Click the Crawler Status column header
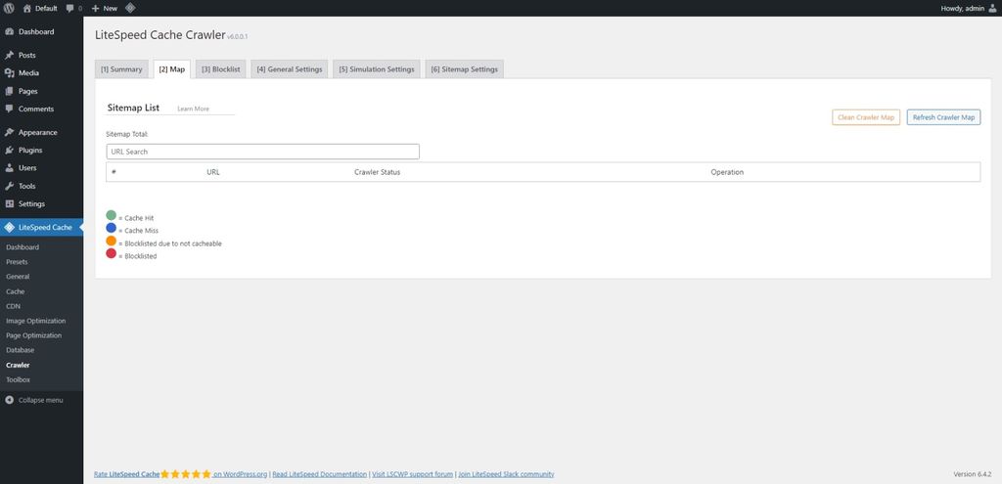This screenshot has width=1002, height=484. (x=377, y=172)
